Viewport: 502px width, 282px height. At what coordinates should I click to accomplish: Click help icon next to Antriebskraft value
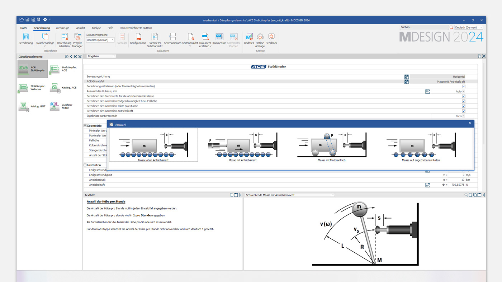pos(427,185)
